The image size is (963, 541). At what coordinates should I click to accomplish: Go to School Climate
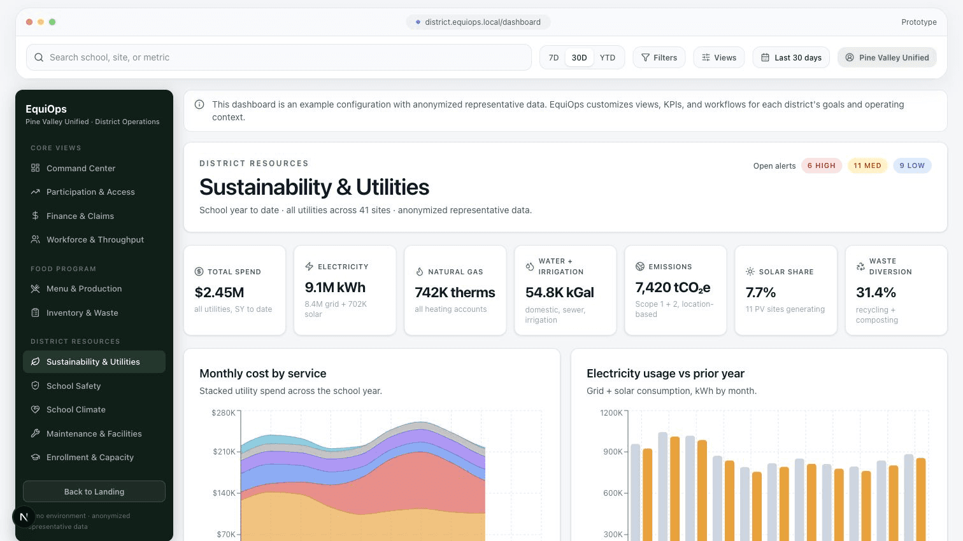point(94,409)
